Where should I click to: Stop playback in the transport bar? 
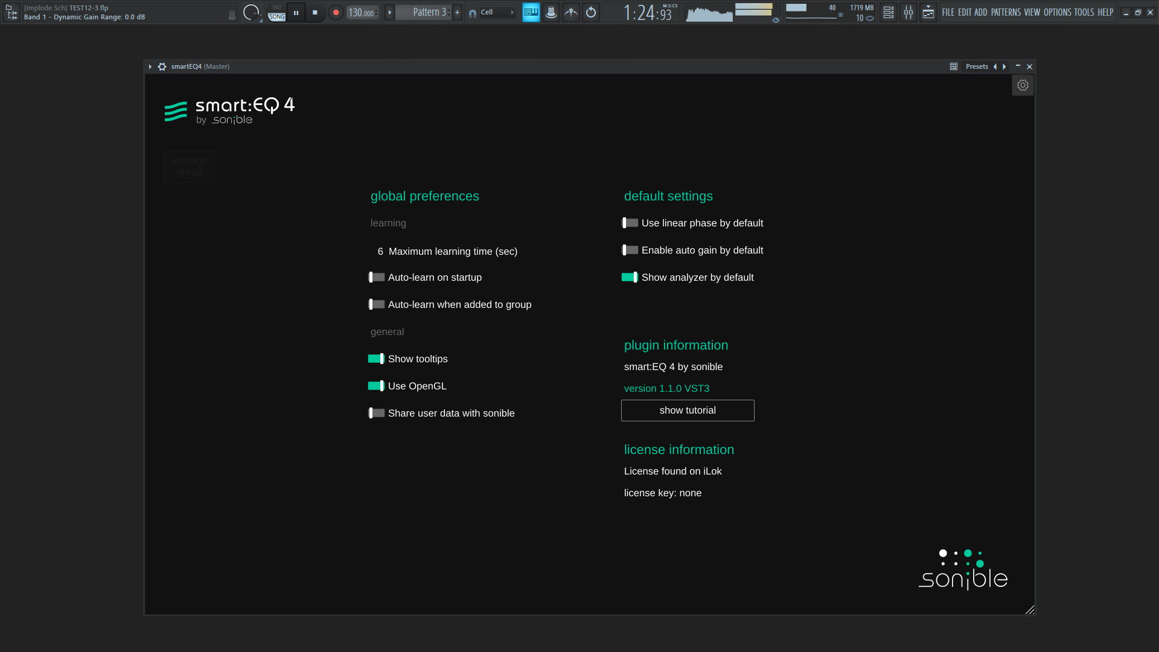[x=315, y=12]
